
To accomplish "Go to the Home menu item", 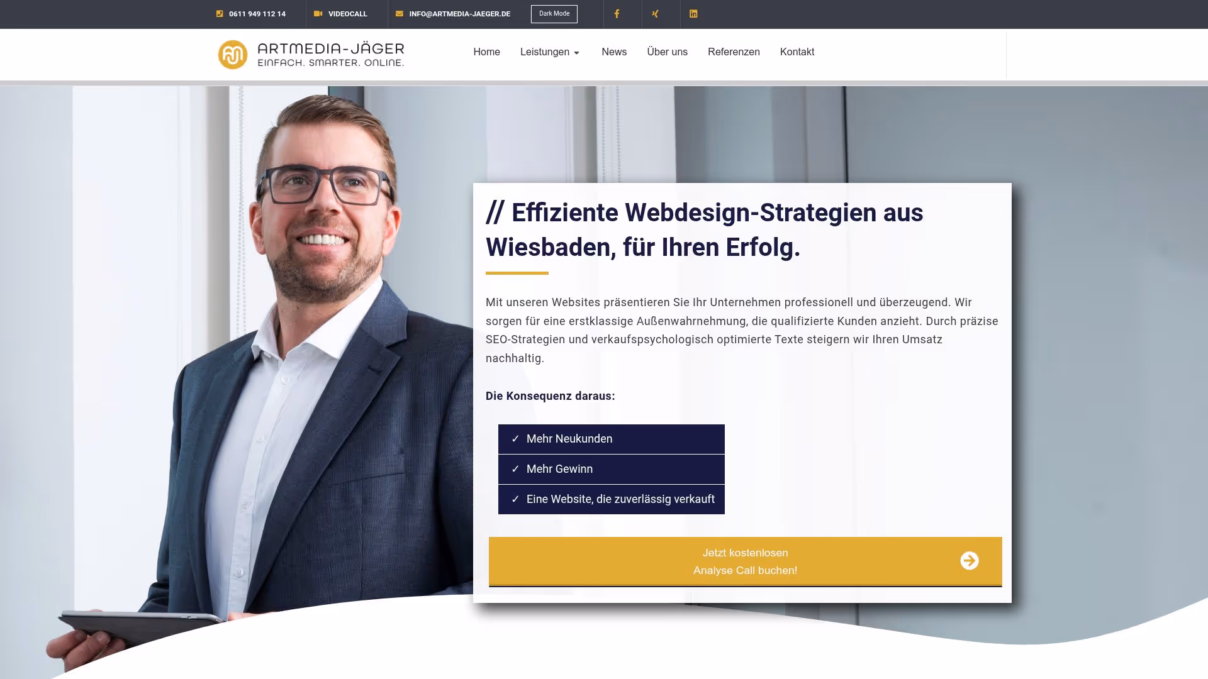I will tap(486, 52).
